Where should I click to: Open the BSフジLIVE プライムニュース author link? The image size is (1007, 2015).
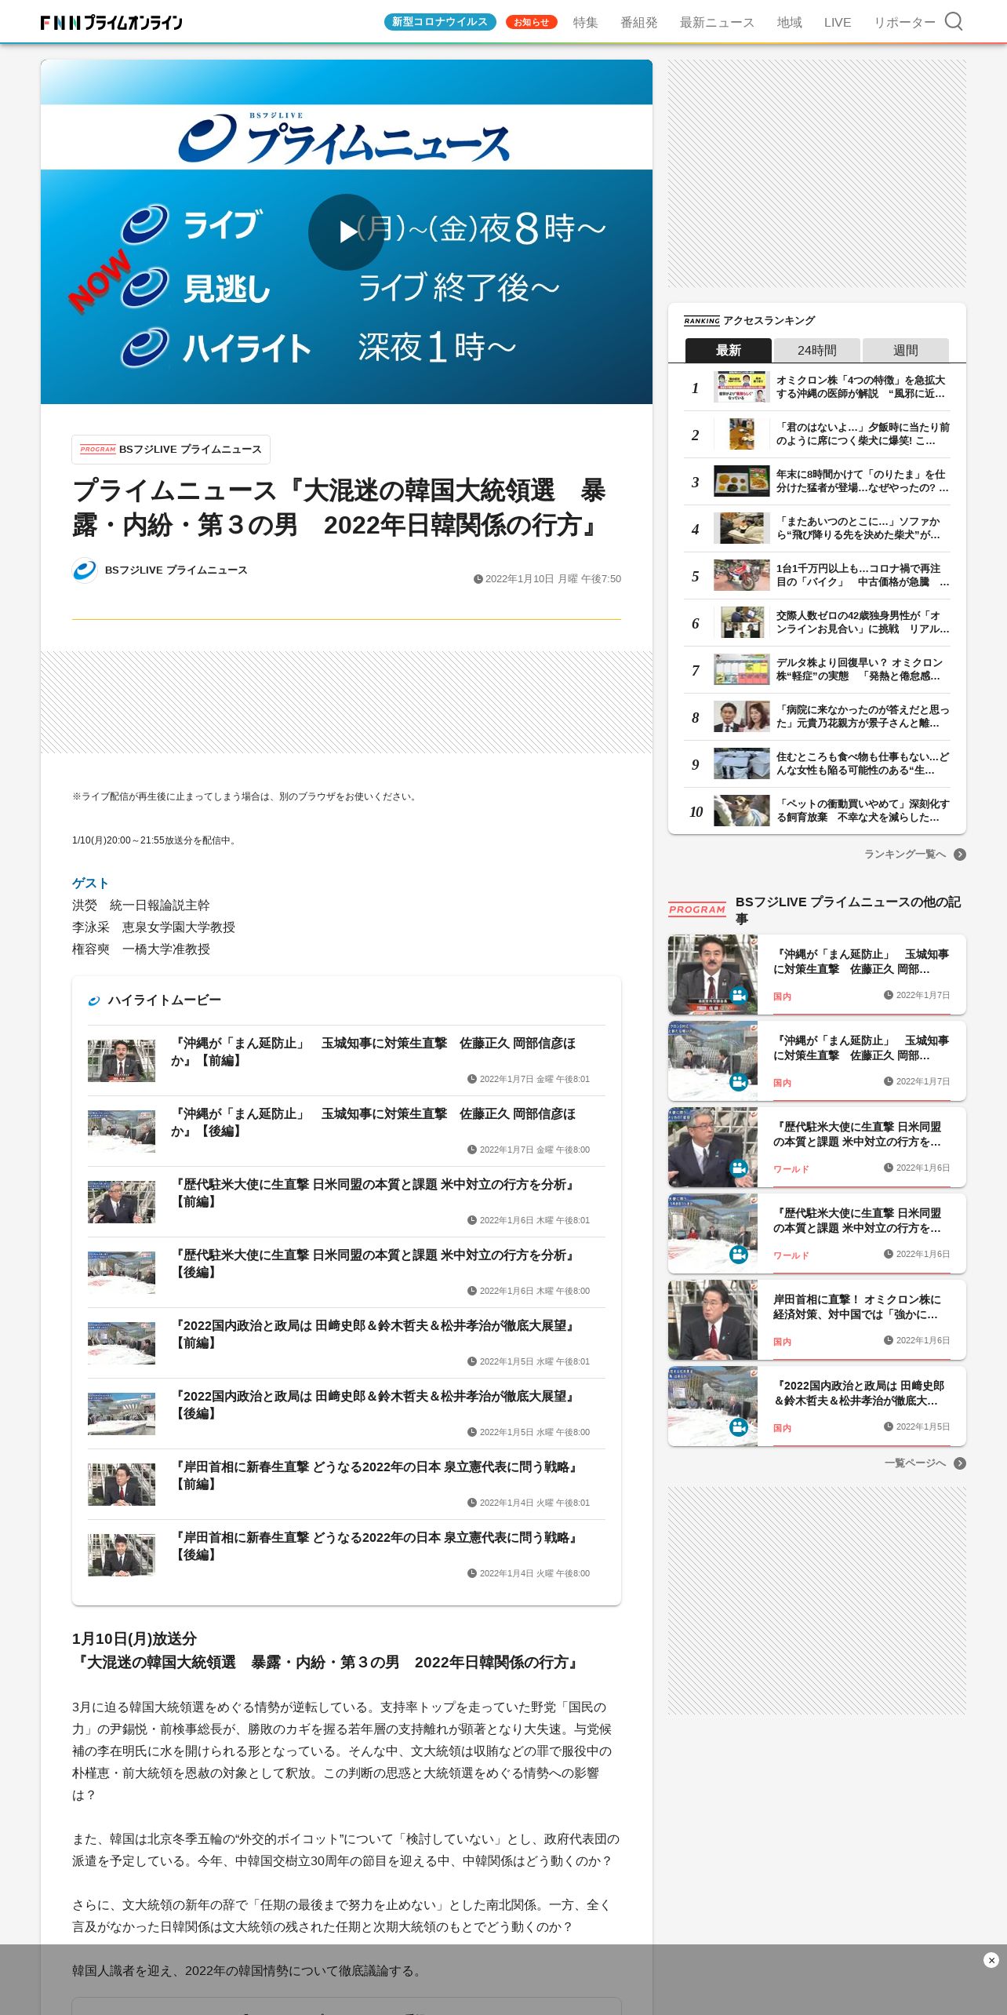[176, 570]
